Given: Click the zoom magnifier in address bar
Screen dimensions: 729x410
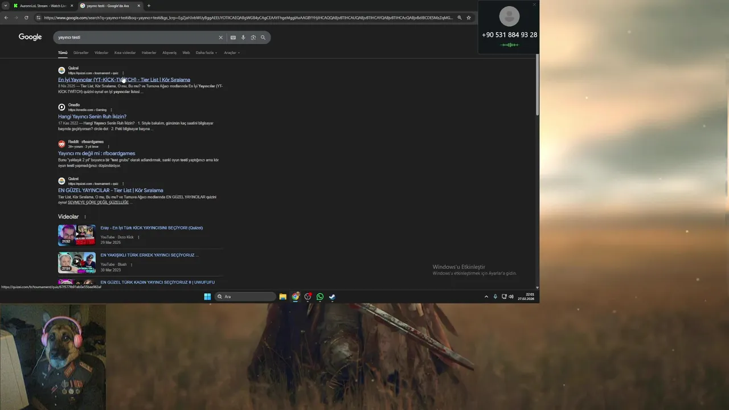Looking at the screenshot, I should tap(460, 18).
